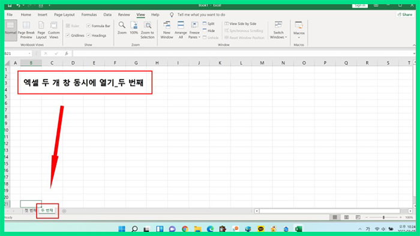The image size is (420, 236).
Task: Open the Help ribbon tab
Action: pyautogui.click(x=155, y=15)
